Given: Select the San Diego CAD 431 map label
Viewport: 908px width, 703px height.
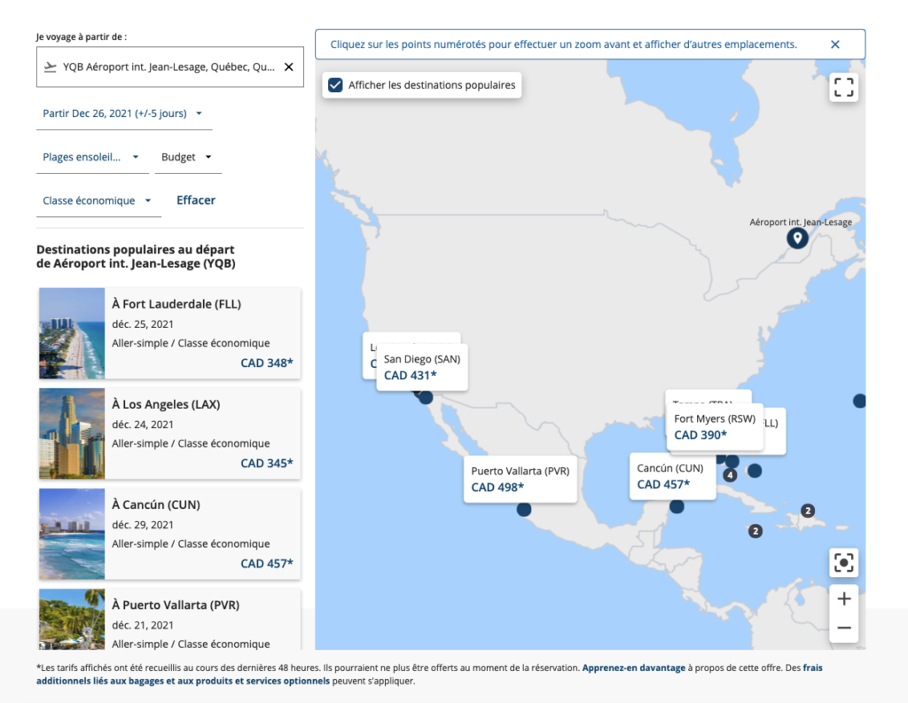Looking at the screenshot, I should (421, 367).
